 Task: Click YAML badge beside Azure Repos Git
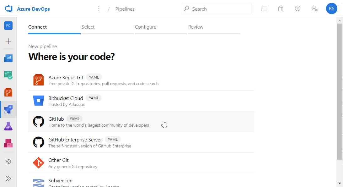(x=94, y=77)
